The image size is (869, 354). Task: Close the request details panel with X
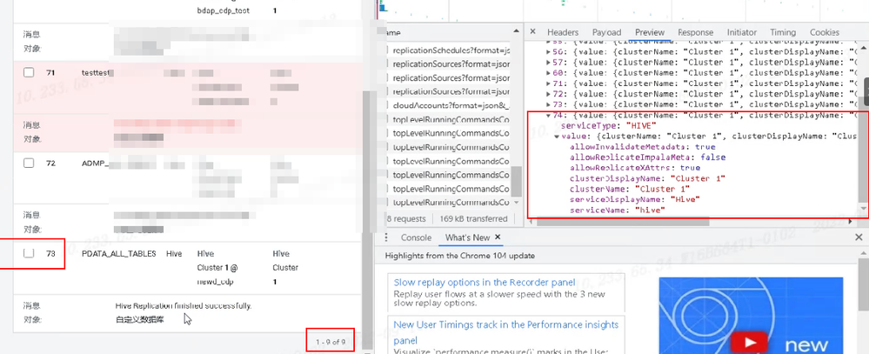pos(532,32)
